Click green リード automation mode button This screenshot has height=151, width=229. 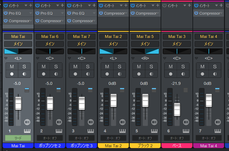coord(18,138)
